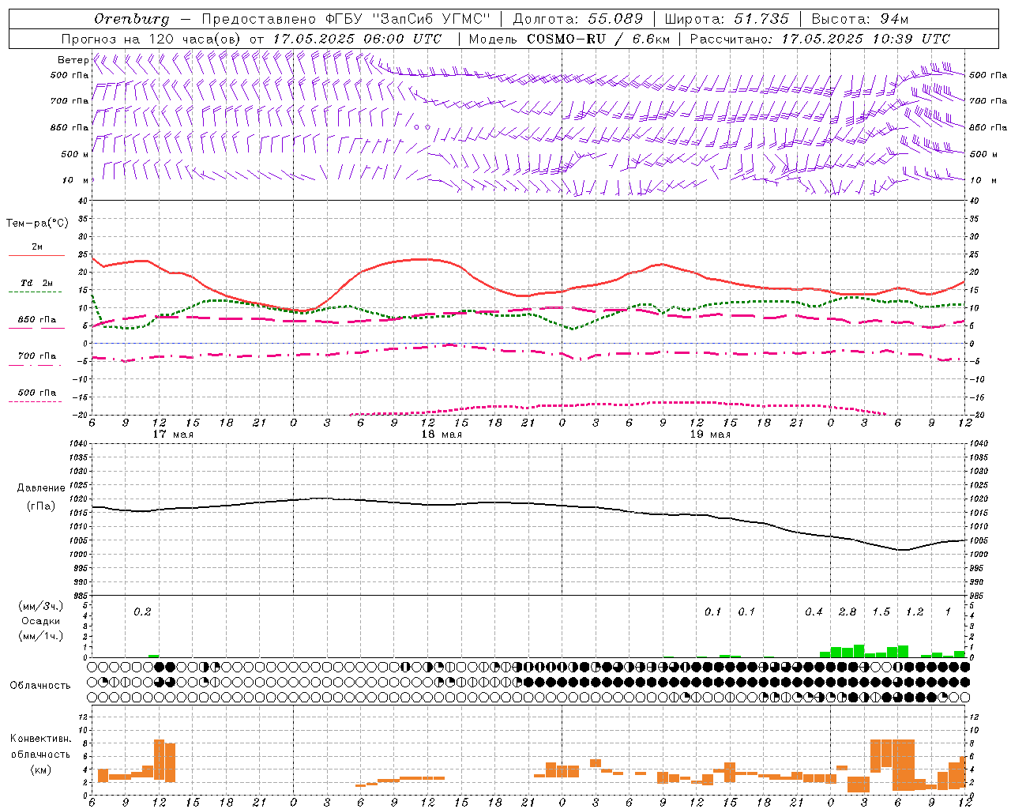Image resolution: width=1011 pixels, height=809 pixels.
Task: Click the elevation text "Высота: 94м"
Action: pos(860,19)
